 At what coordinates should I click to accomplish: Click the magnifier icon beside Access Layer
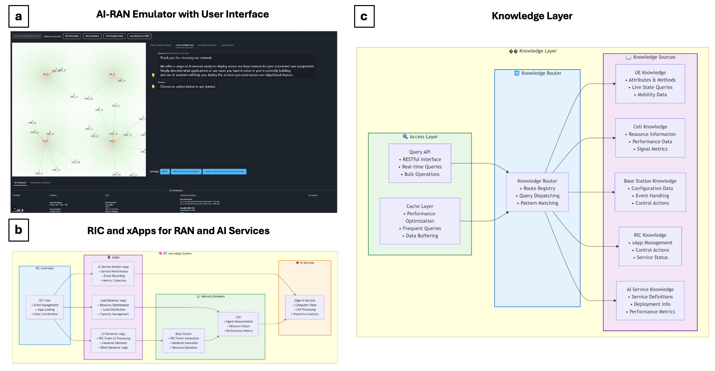[405, 137]
